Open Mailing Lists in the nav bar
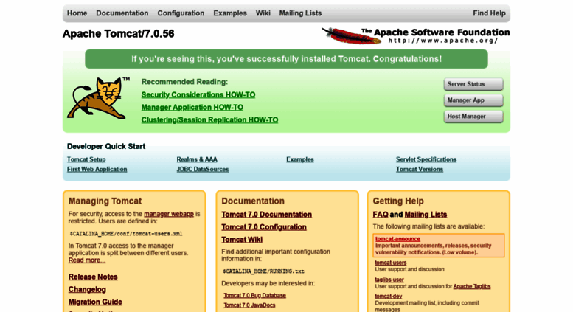Image resolution: width=573 pixels, height=312 pixels. (x=300, y=13)
